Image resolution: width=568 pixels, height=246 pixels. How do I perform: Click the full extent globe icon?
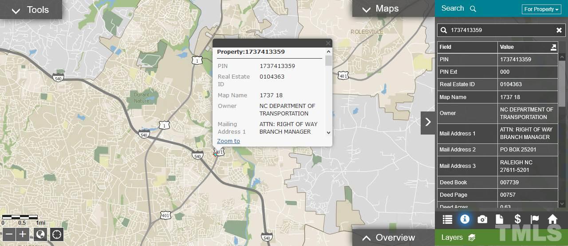(x=40, y=234)
